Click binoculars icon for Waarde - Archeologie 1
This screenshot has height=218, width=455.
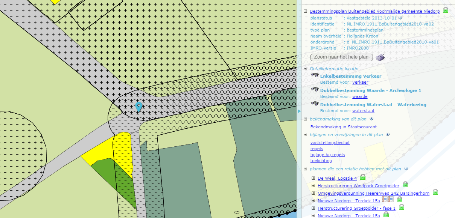click(315, 90)
